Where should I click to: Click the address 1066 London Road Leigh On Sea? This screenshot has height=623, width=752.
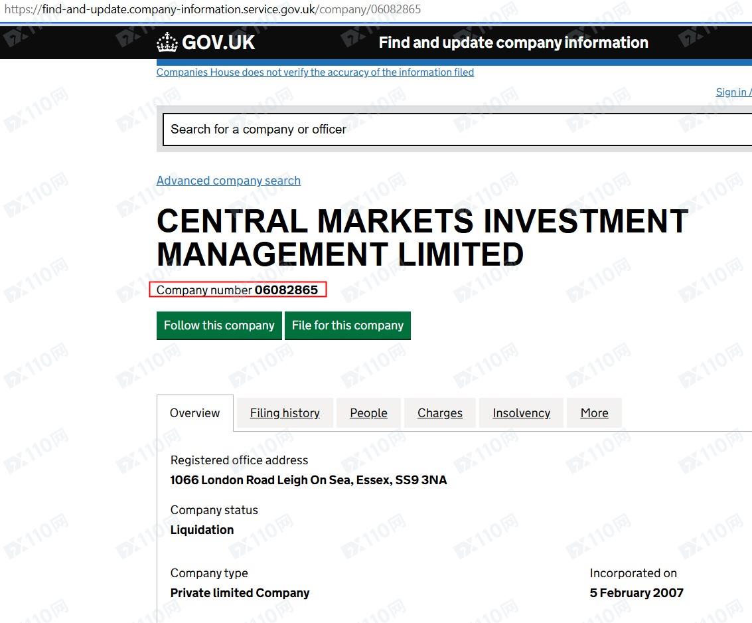point(309,480)
